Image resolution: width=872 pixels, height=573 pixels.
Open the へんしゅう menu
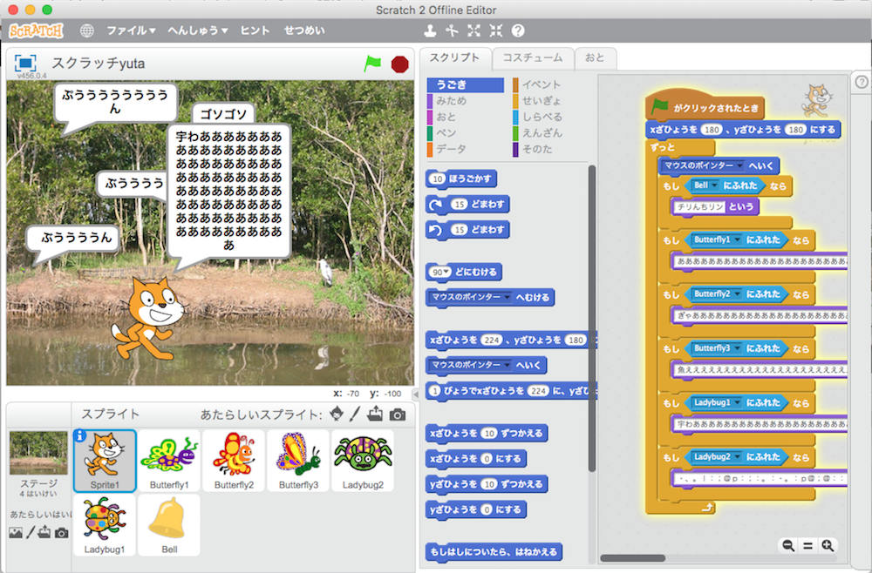click(198, 30)
